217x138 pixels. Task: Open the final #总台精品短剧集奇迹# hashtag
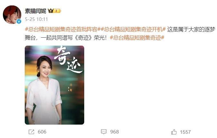tap(137, 38)
